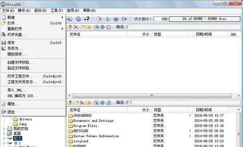Click the green disc convert icon in top toolbar
Image resolution: width=243 pixels, height=147 pixels.
pyautogui.click(x=70, y=19)
